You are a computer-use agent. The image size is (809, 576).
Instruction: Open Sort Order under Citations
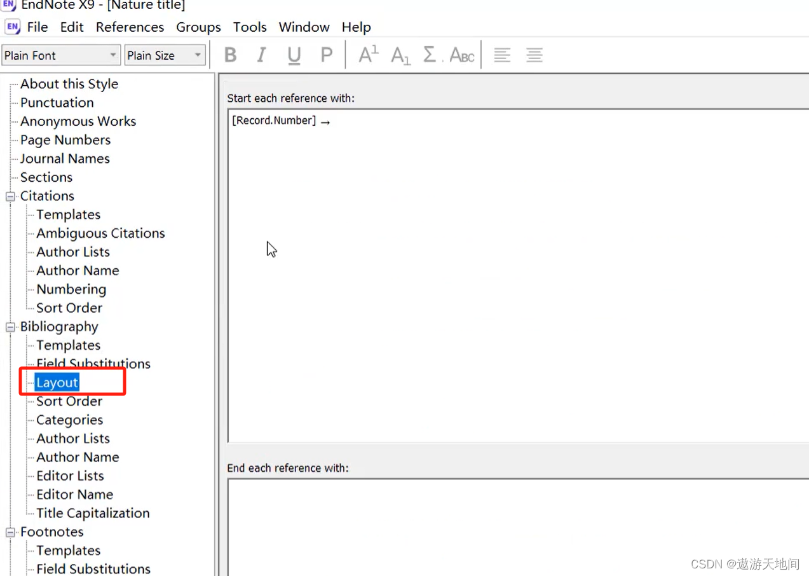pyautogui.click(x=69, y=308)
